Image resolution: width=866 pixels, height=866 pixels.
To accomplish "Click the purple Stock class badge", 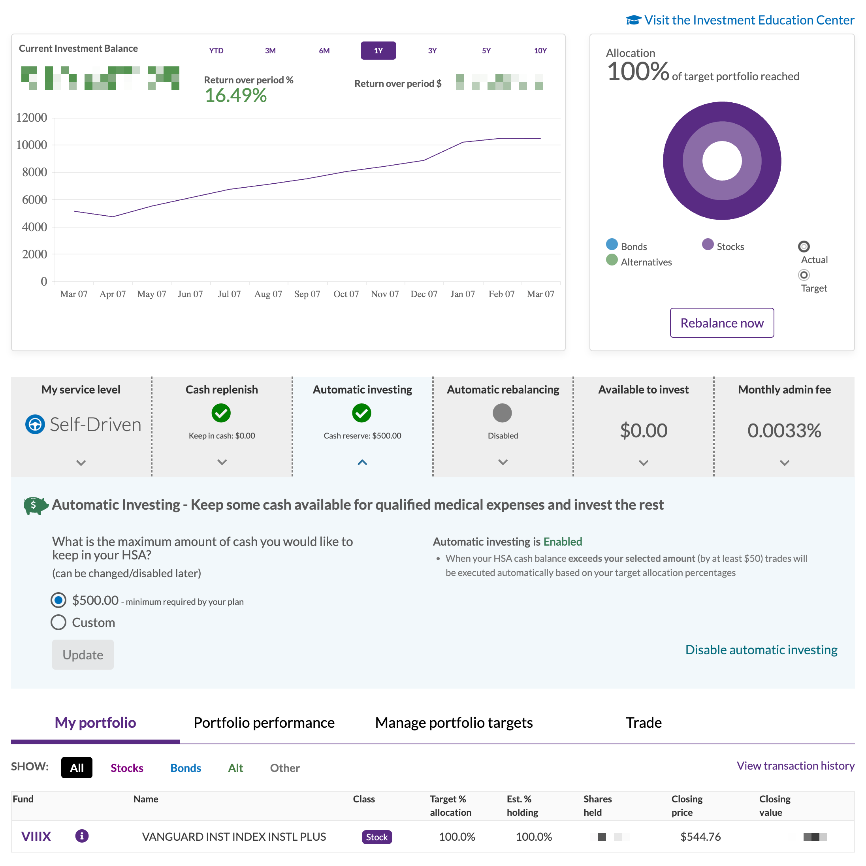I will point(377,837).
